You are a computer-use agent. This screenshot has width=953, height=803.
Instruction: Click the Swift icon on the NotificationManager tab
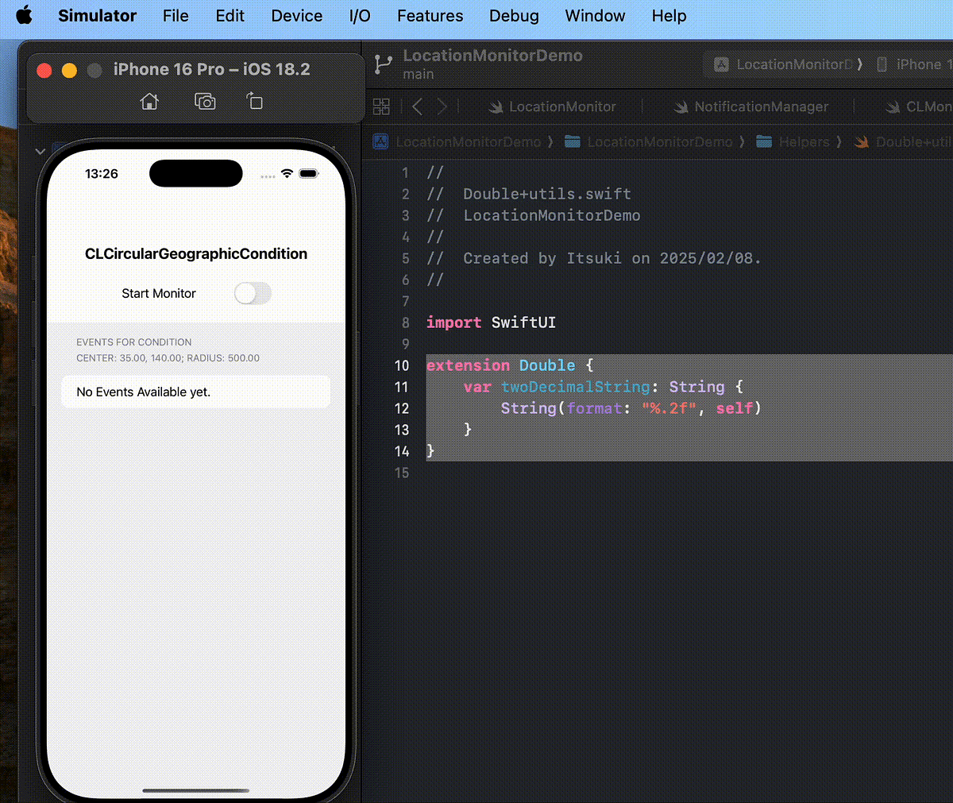681,106
